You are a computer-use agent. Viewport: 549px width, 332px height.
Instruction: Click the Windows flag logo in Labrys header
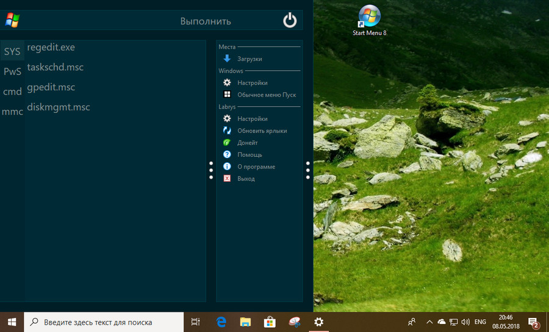12,21
